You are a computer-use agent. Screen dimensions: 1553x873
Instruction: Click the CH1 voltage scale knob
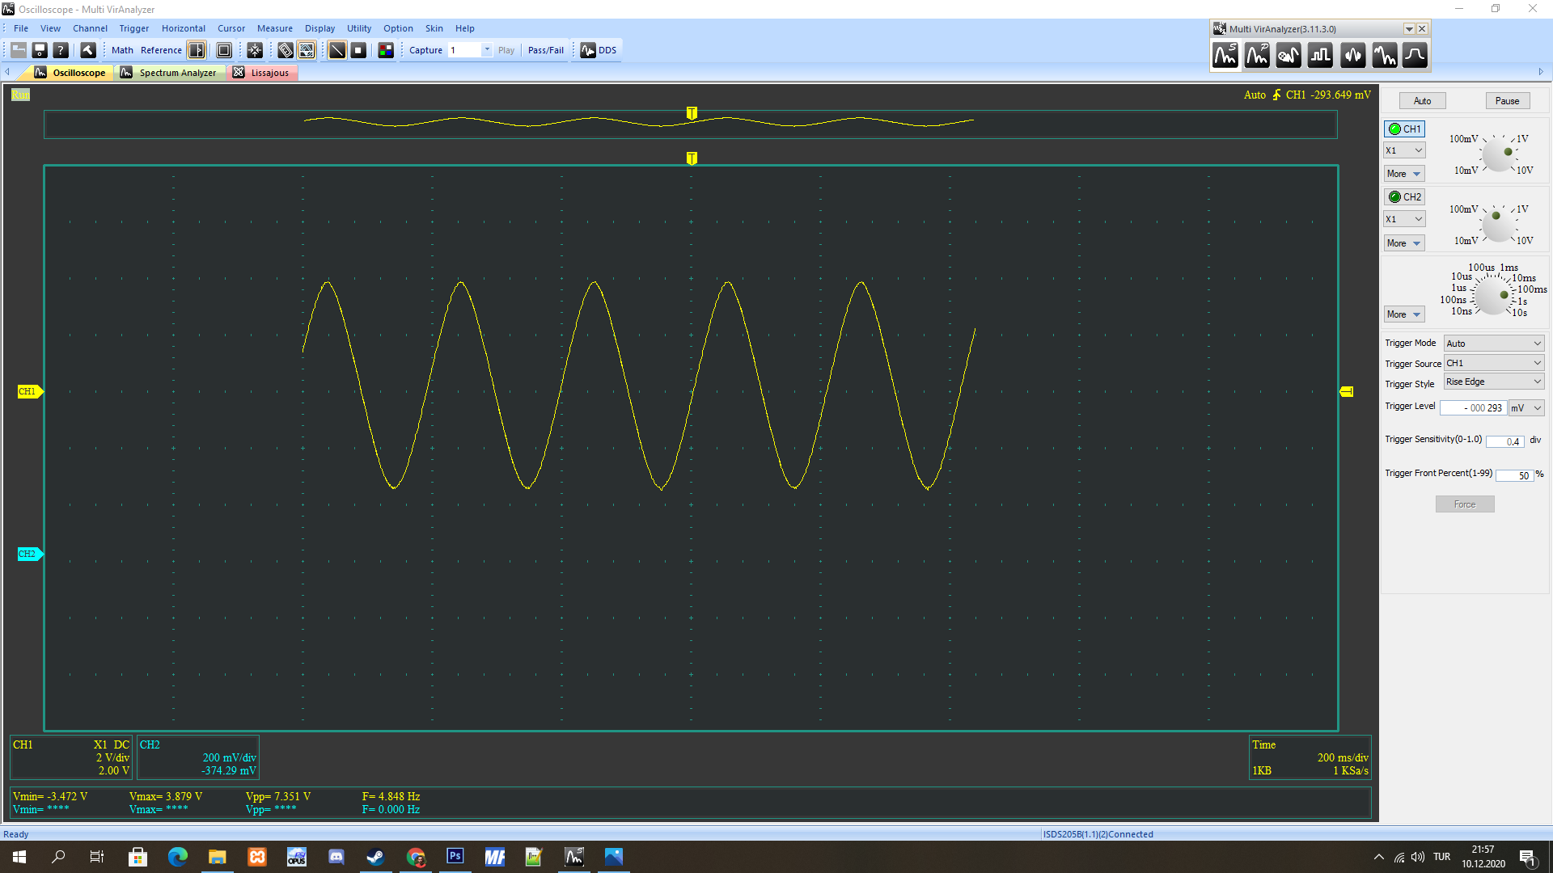point(1499,155)
